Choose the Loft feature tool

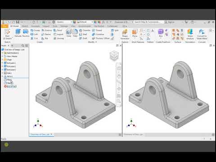tap(34, 34)
